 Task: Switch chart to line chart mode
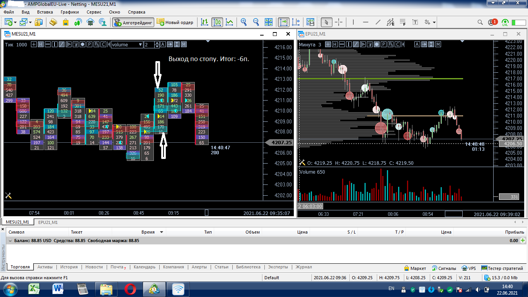pos(230,22)
